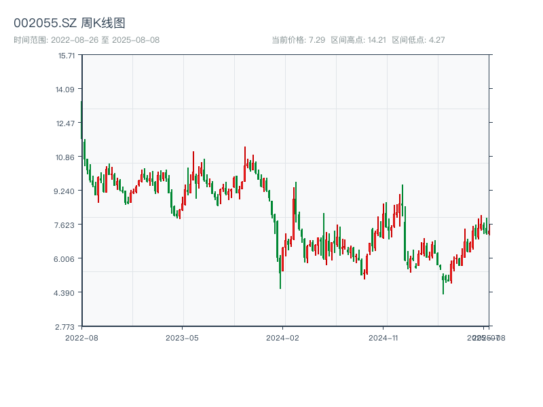Click the 当前价格 7.29 label
Viewport: 543px width, 407px height.
(299, 40)
